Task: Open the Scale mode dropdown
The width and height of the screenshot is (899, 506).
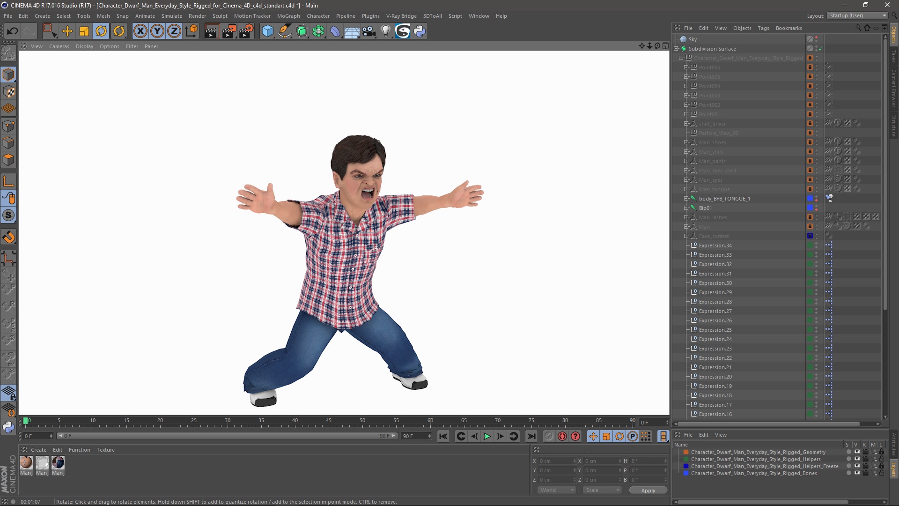Action: click(602, 490)
